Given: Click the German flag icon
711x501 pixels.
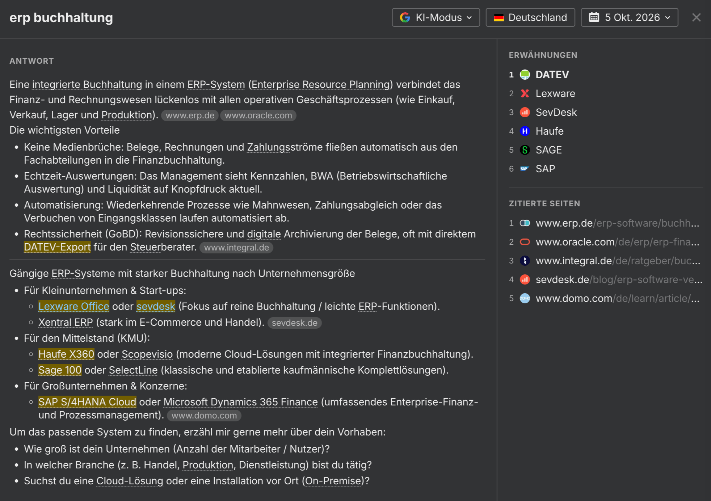Looking at the screenshot, I should 499,17.
